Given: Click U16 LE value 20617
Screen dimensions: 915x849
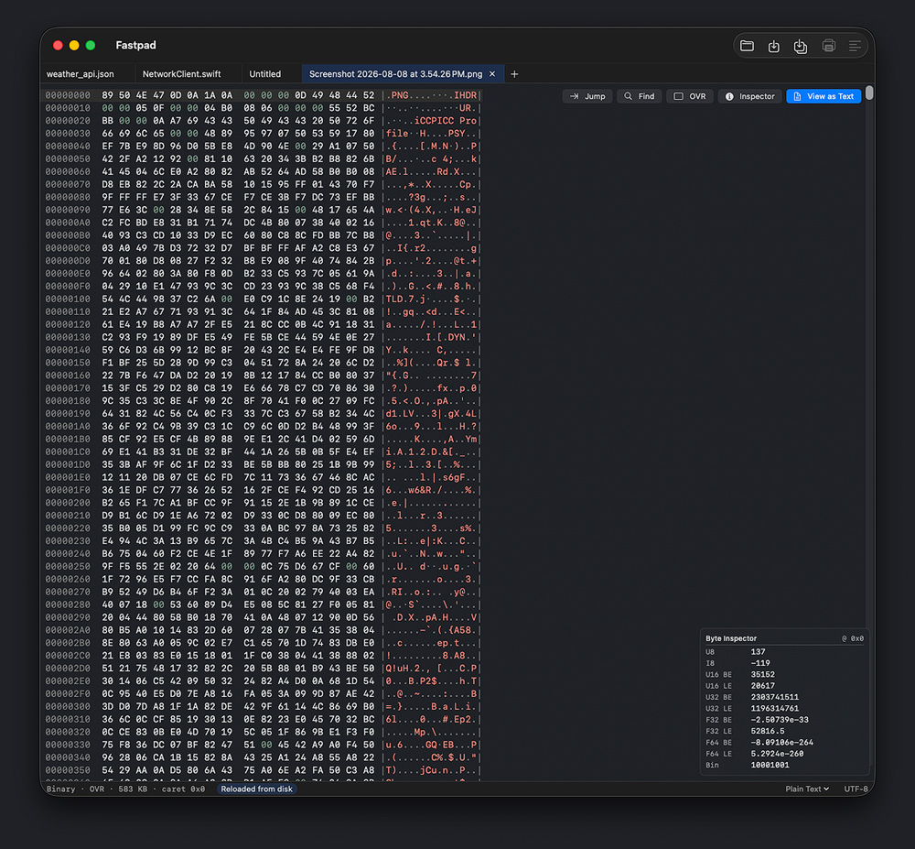Looking at the screenshot, I should [x=763, y=685].
